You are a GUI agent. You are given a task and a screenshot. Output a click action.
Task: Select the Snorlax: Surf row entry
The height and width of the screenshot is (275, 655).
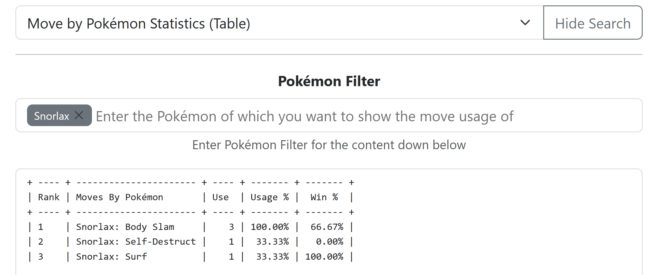click(x=111, y=257)
